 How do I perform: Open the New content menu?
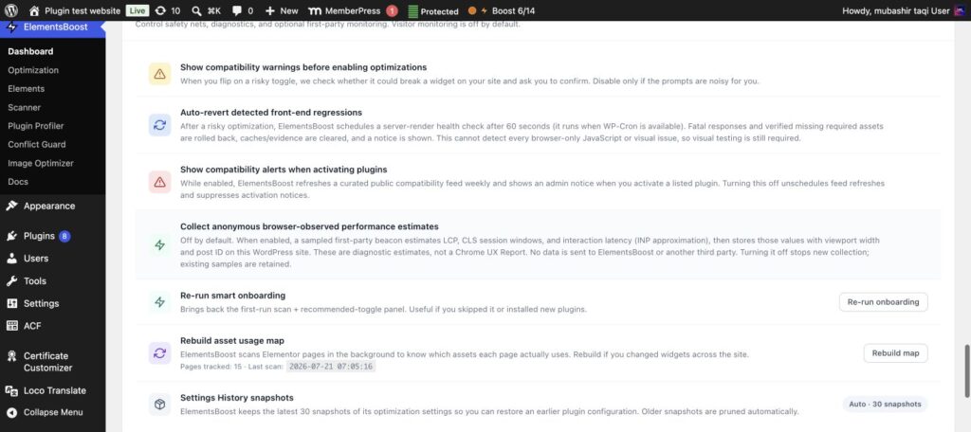281,10
